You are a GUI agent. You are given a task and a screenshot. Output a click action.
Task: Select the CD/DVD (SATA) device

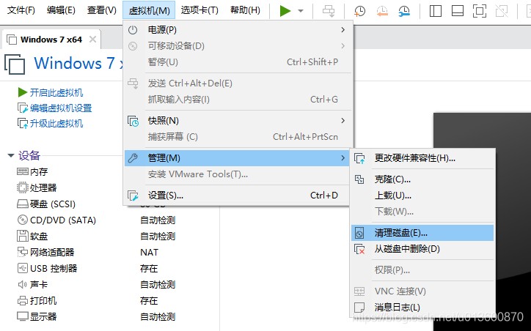click(56, 220)
